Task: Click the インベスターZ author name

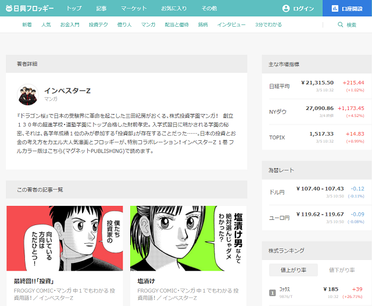Action: [67, 90]
